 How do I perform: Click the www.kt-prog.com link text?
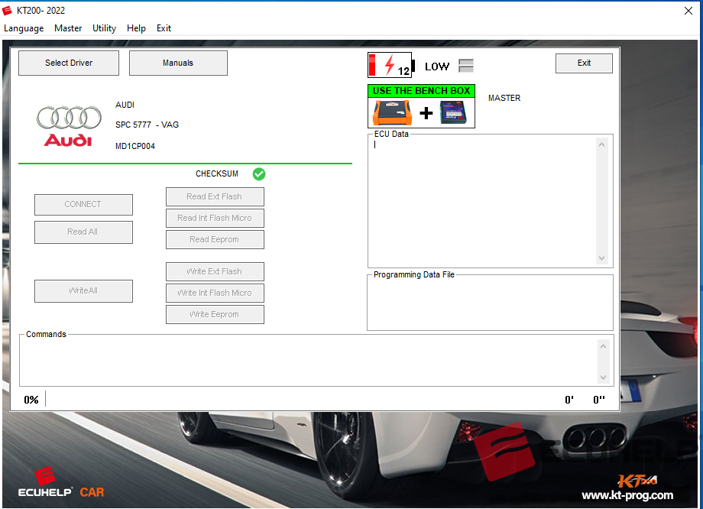pyautogui.click(x=627, y=495)
